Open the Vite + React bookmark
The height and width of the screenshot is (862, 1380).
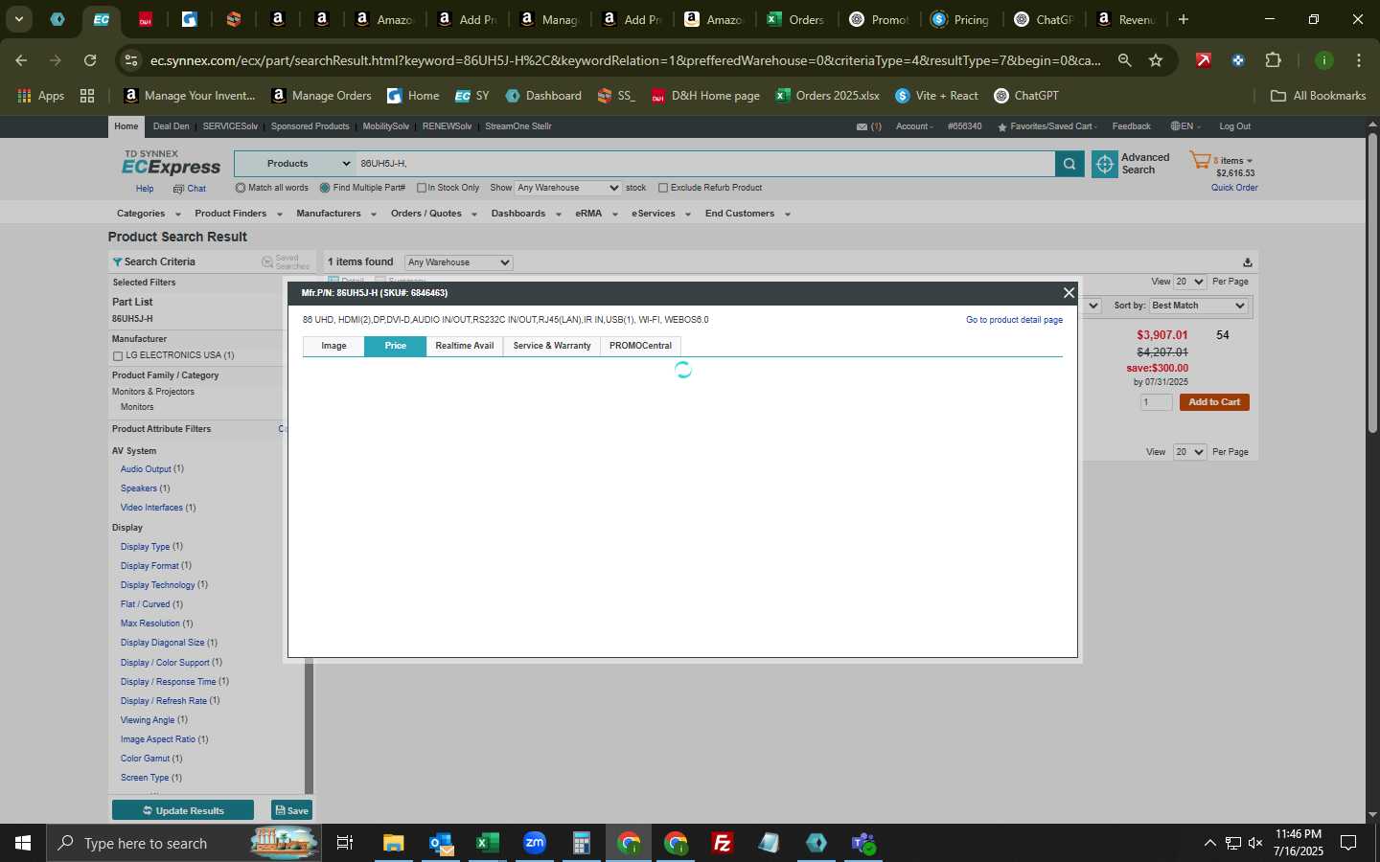[x=936, y=96]
